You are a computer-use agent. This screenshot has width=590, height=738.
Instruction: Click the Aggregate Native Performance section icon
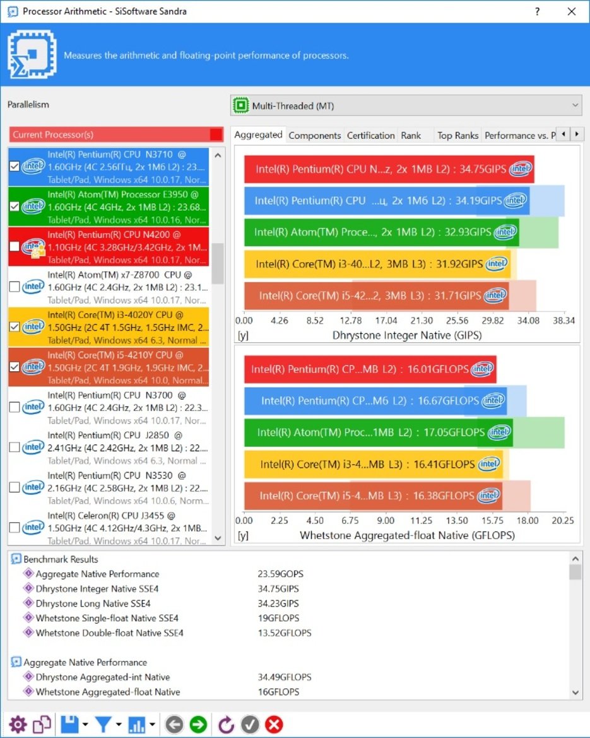pos(16,662)
